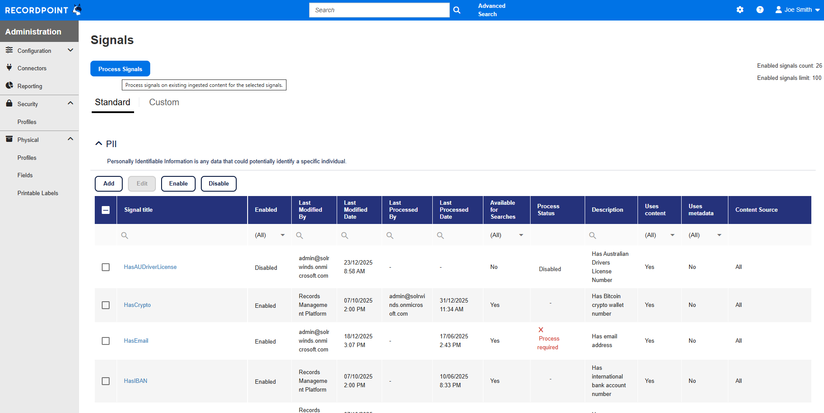Tick the HasAUDriverLicense row checkbox
Viewport: 824px width, 413px height.
click(x=106, y=267)
